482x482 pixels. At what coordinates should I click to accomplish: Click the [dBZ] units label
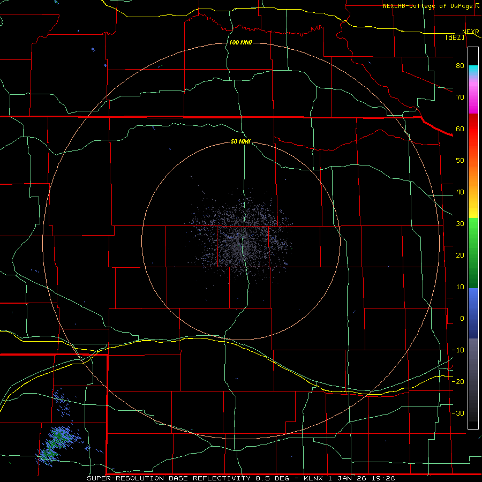455,37
